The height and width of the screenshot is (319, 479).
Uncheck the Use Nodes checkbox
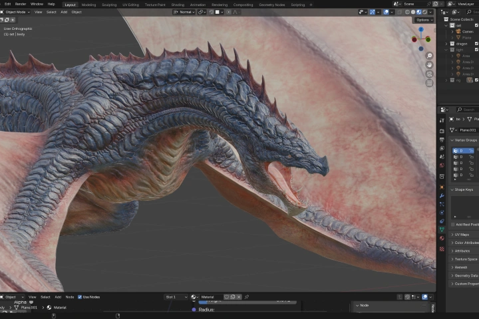click(x=80, y=297)
